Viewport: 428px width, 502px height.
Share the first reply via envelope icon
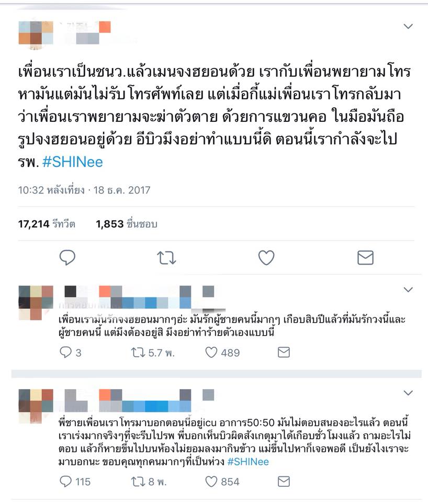[x=284, y=352]
